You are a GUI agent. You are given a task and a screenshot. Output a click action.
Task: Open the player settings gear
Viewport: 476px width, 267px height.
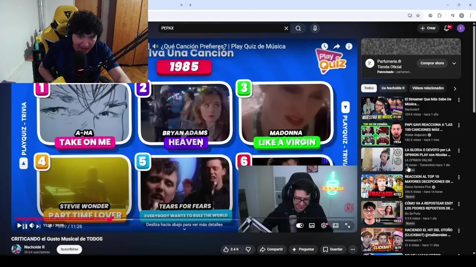324,225
